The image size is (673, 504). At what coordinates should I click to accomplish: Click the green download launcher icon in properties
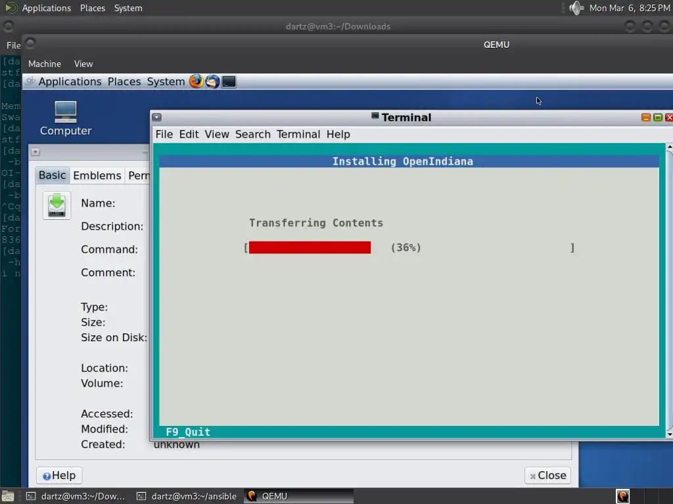(57, 205)
